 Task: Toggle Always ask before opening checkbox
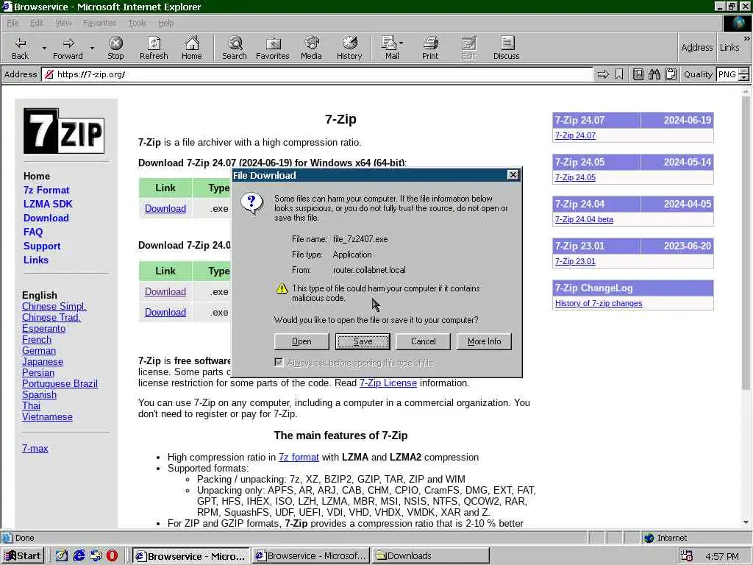tap(279, 362)
